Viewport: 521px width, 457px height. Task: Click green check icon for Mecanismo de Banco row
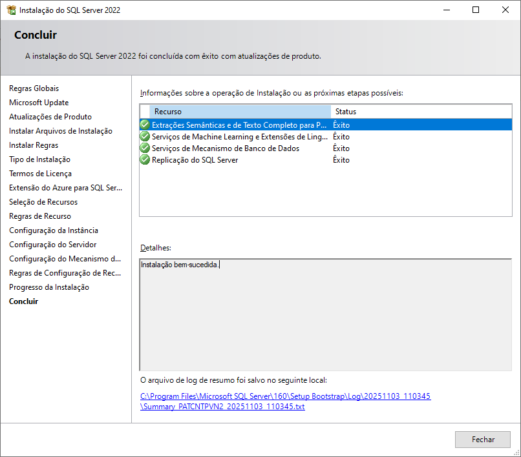[145, 148]
